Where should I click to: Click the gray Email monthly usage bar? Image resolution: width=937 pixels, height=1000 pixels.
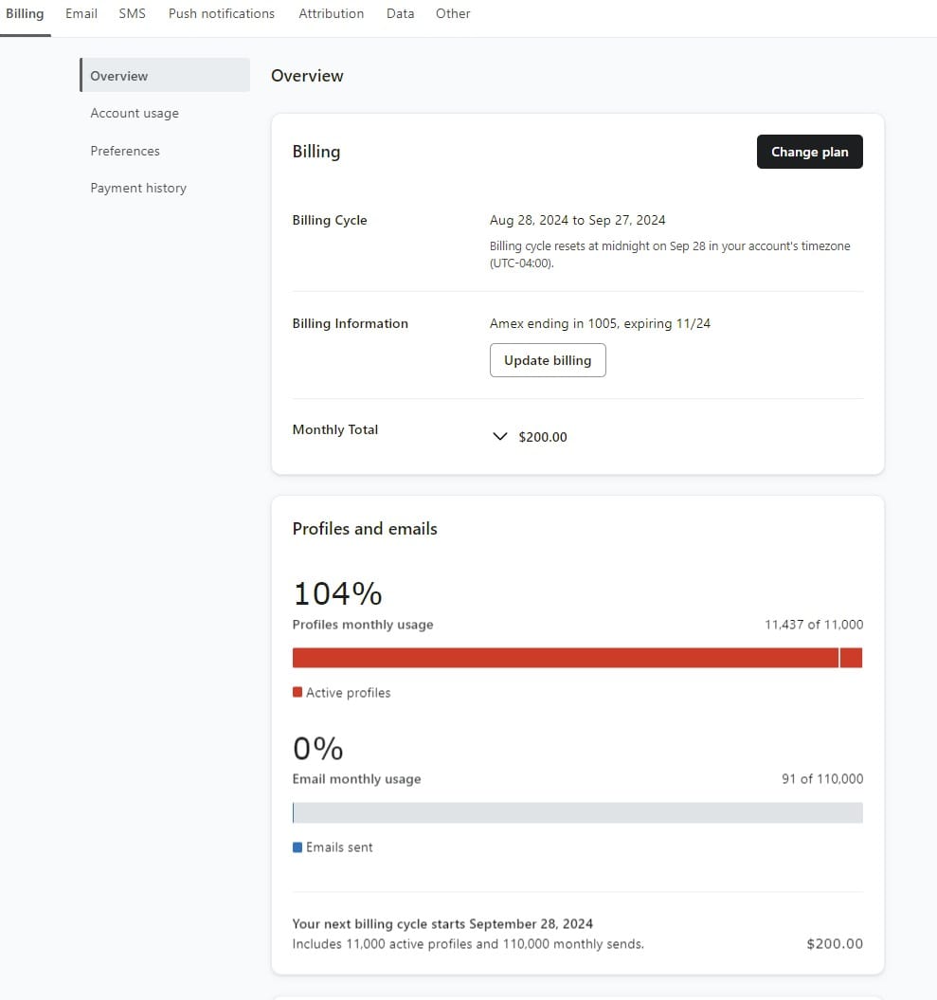click(578, 812)
